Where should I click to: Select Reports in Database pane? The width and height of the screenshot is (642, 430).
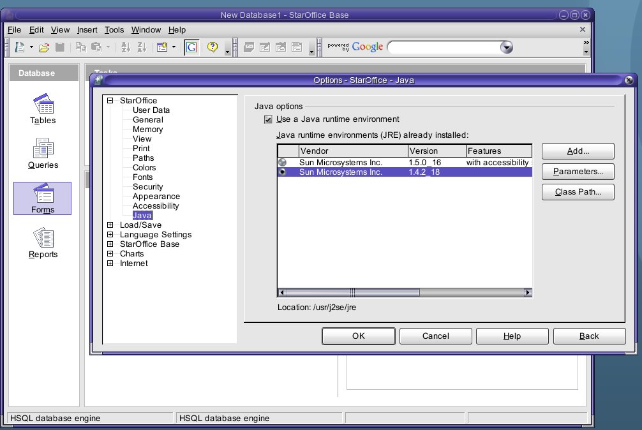click(x=43, y=243)
